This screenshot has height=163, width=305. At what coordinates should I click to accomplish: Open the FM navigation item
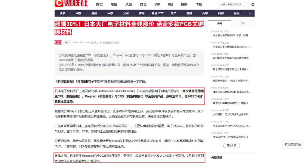170,5
